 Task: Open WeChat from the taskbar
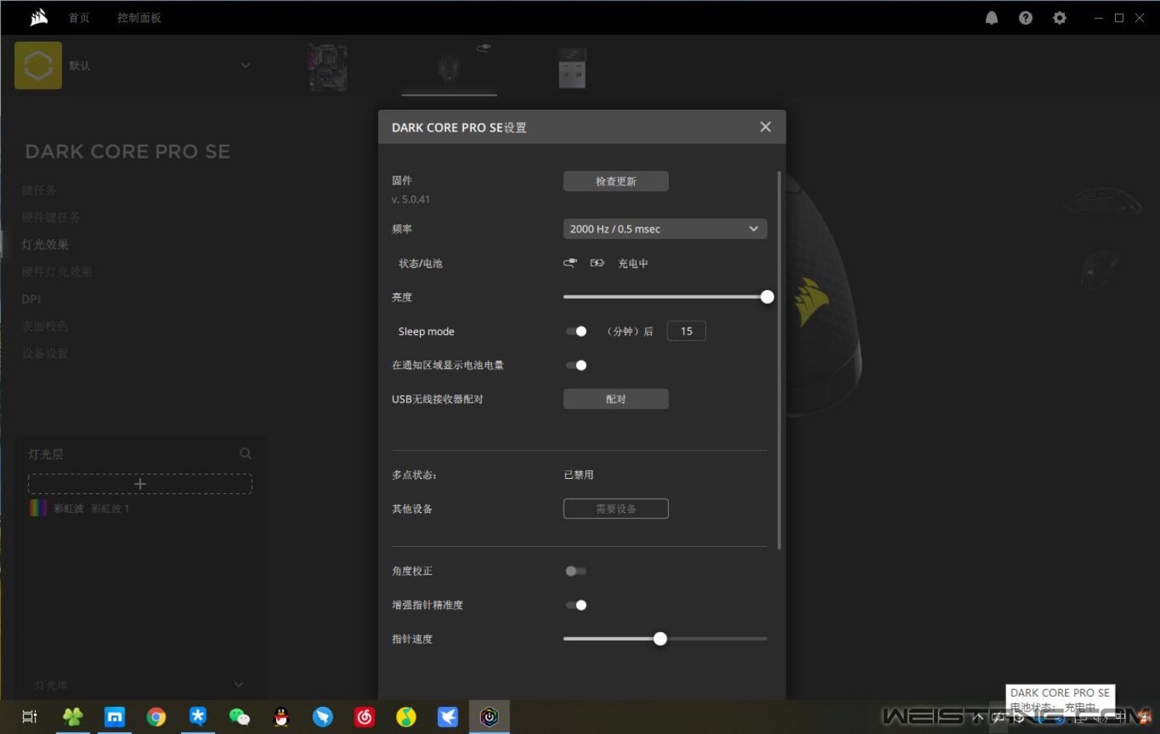pyautogui.click(x=240, y=717)
